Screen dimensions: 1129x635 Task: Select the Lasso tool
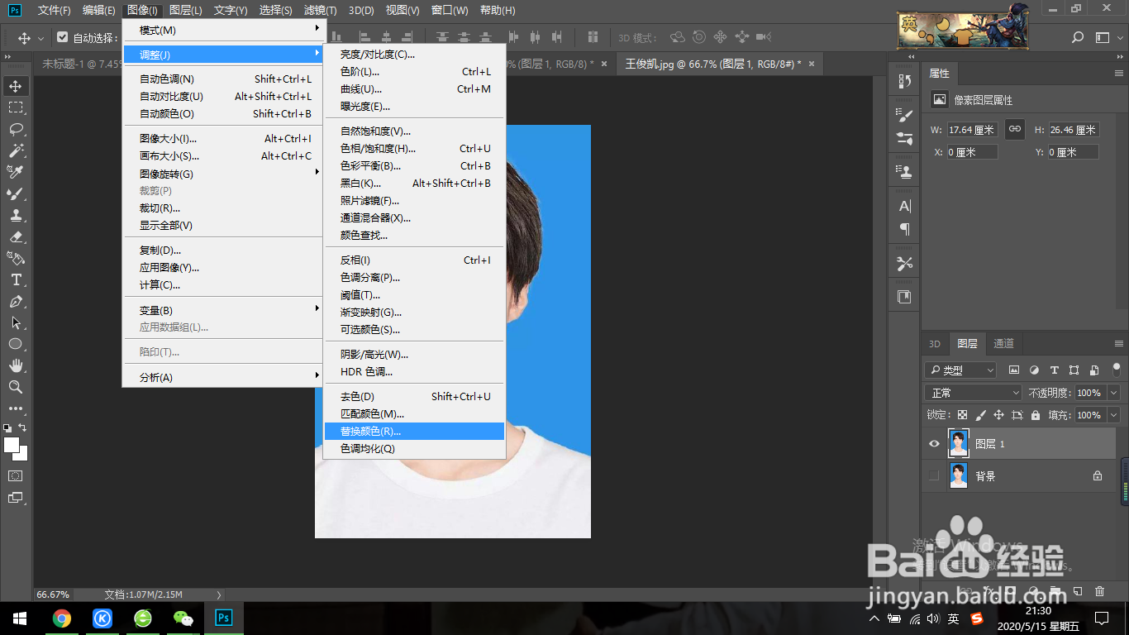[16, 129]
